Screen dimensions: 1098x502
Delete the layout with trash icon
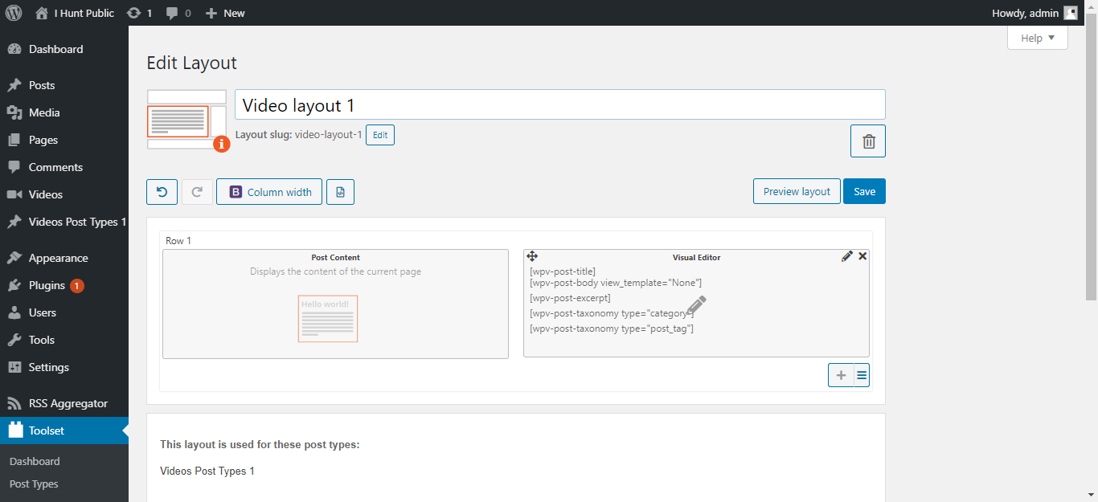868,141
